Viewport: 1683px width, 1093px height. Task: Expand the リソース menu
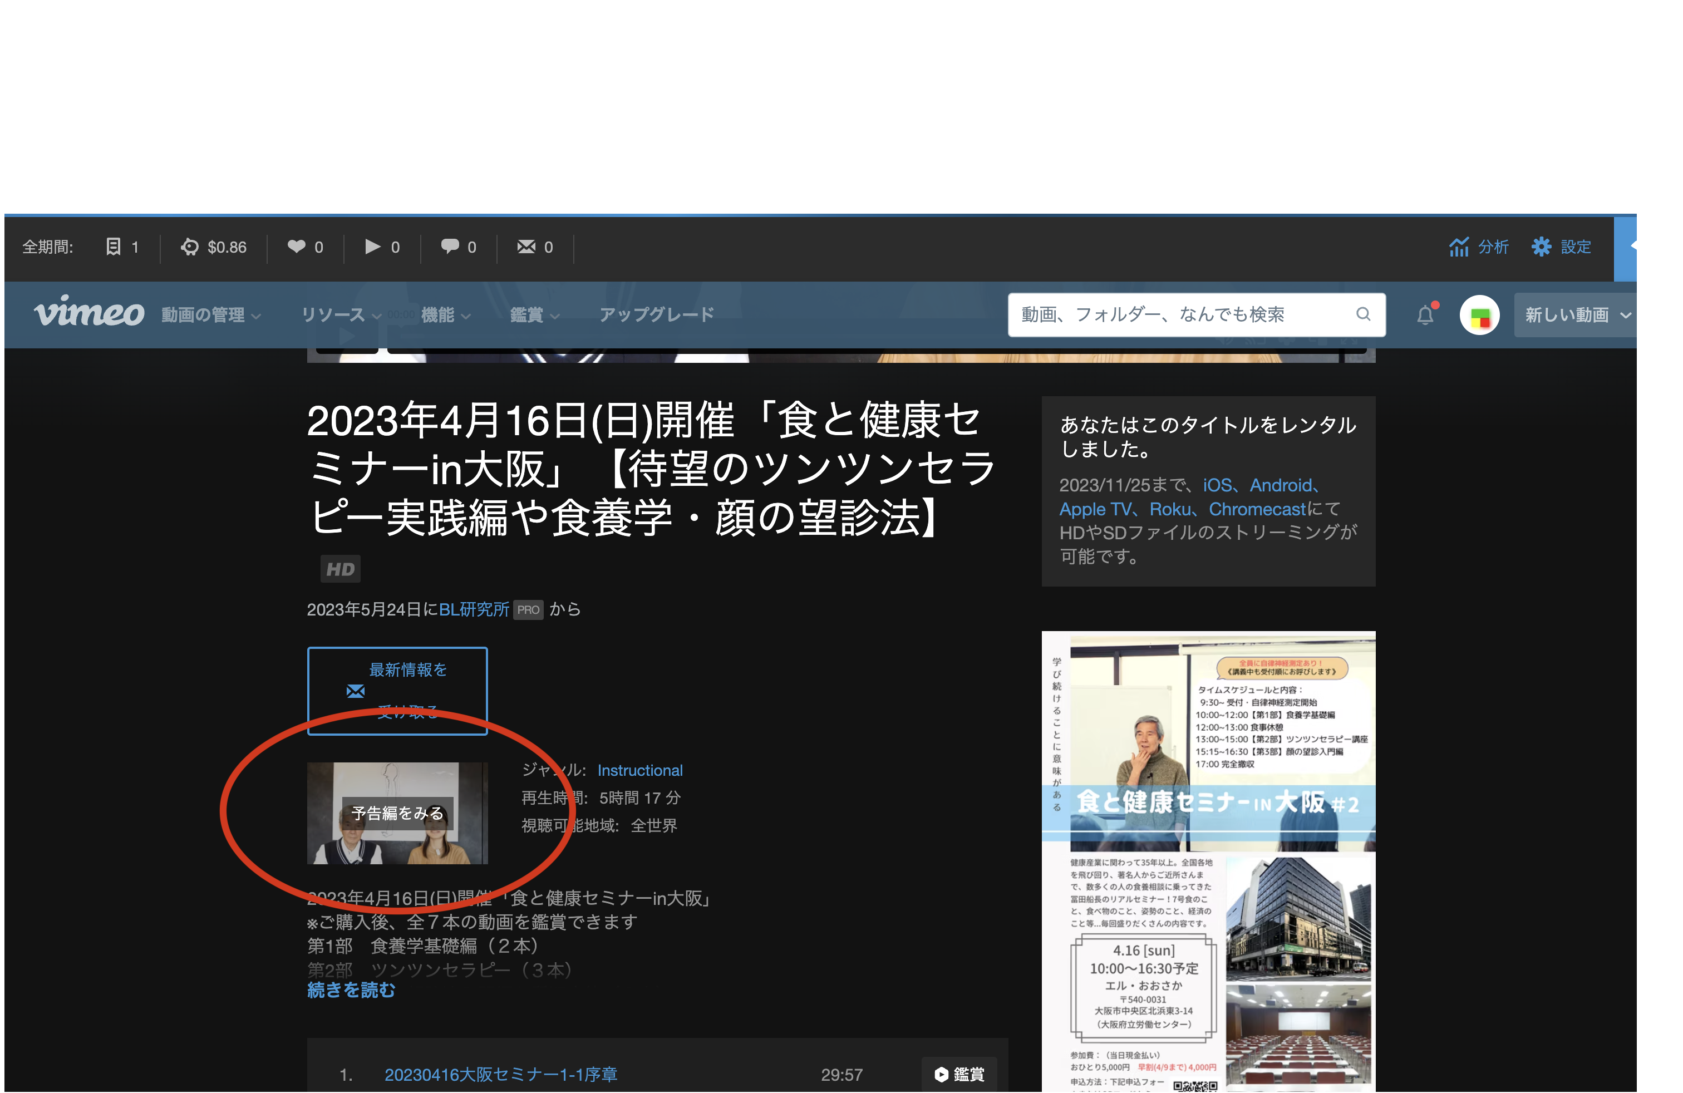341,314
